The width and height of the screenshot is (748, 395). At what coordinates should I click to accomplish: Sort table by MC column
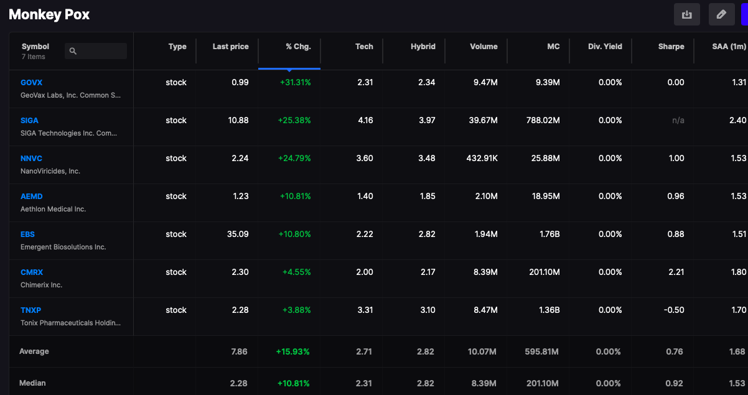tap(553, 47)
